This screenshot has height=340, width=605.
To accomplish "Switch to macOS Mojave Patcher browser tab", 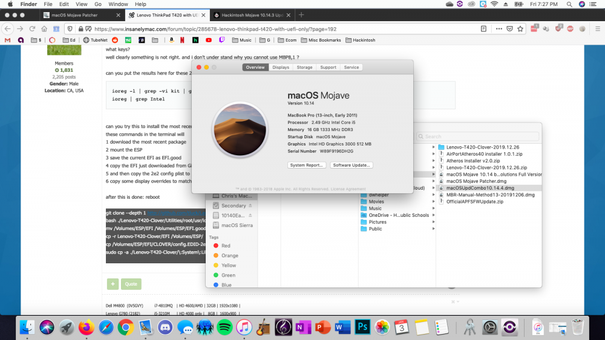I will point(82,15).
